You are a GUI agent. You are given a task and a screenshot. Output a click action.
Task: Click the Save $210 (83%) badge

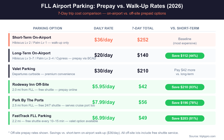(185, 87)
